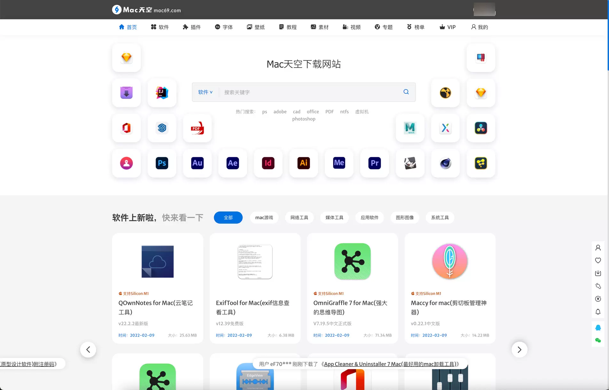Select the Adobe Illustrator app icon

coord(303,163)
